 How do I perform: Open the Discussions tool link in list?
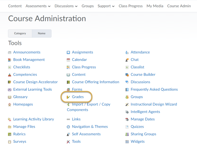pyautogui.click(x=140, y=82)
